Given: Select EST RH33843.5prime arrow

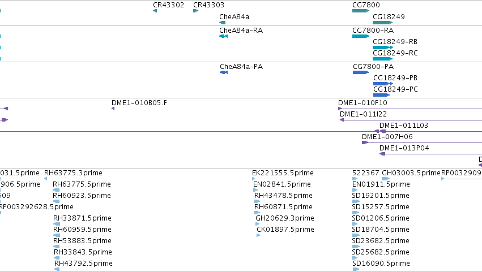Looking at the screenshot, I should [x=57, y=258].
